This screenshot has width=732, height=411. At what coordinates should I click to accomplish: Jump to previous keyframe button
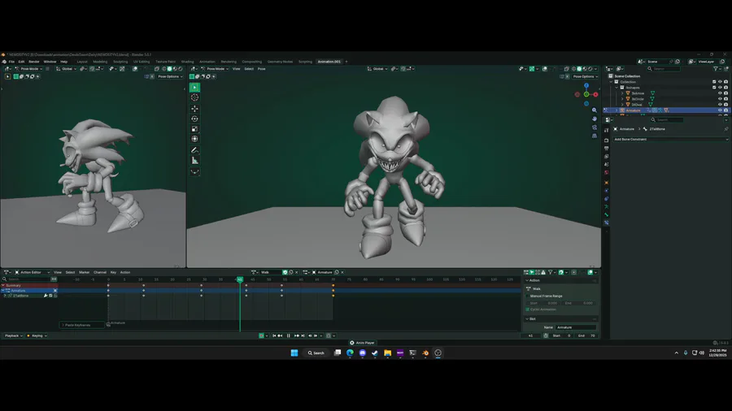tap(280, 335)
